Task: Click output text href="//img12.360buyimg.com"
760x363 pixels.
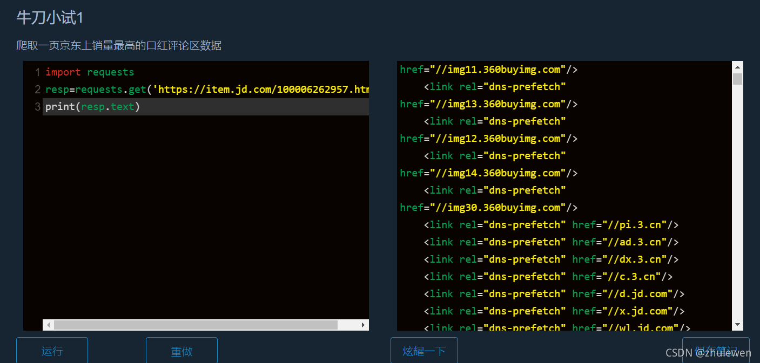Action: click(x=489, y=139)
